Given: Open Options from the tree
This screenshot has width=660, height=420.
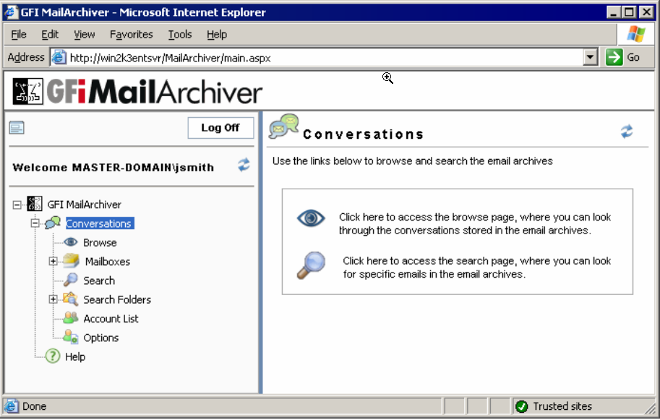Looking at the screenshot, I should [101, 338].
